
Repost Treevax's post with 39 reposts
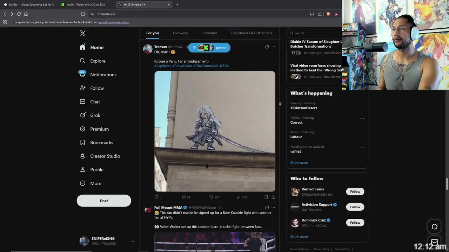point(186,197)
